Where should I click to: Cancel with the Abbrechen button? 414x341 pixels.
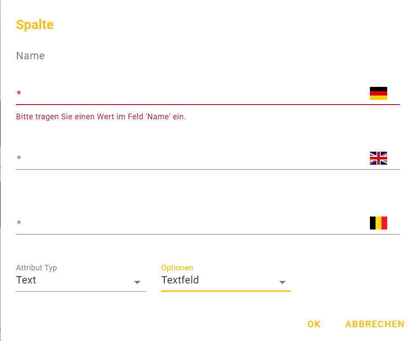[375, 324]
